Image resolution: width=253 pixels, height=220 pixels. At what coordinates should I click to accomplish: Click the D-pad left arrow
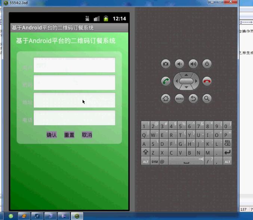177,81
